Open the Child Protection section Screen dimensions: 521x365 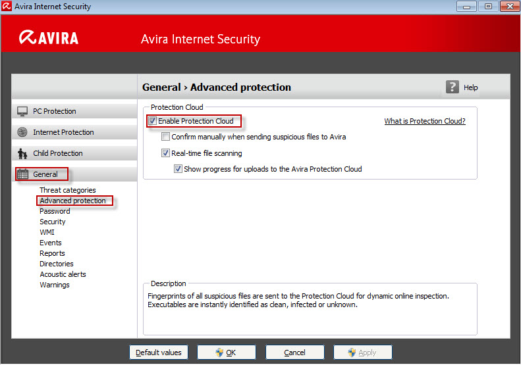[75, 153]
